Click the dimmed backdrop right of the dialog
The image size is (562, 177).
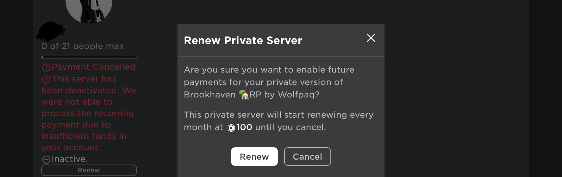[x=455, y=90]
